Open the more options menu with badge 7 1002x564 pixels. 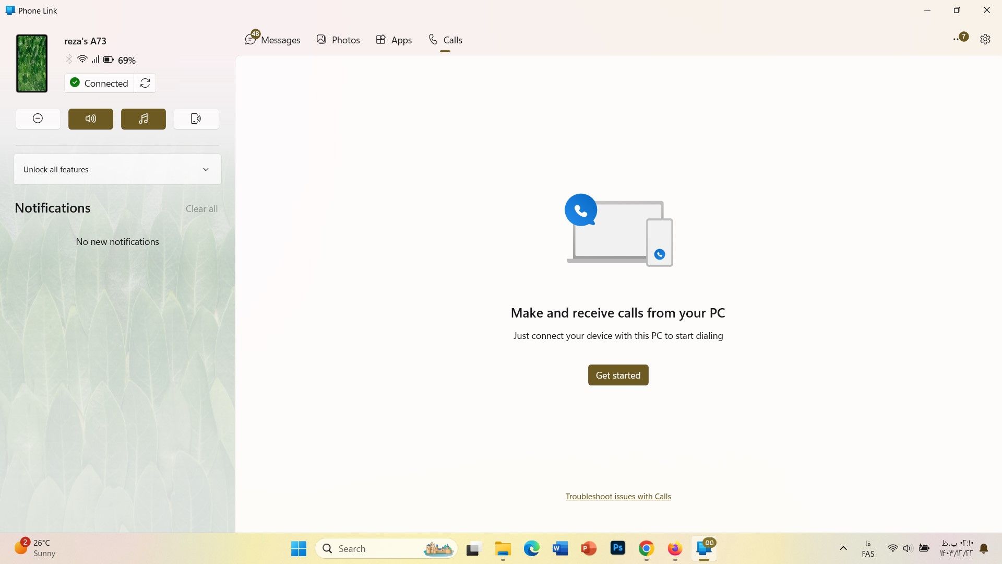coord(960,38)
